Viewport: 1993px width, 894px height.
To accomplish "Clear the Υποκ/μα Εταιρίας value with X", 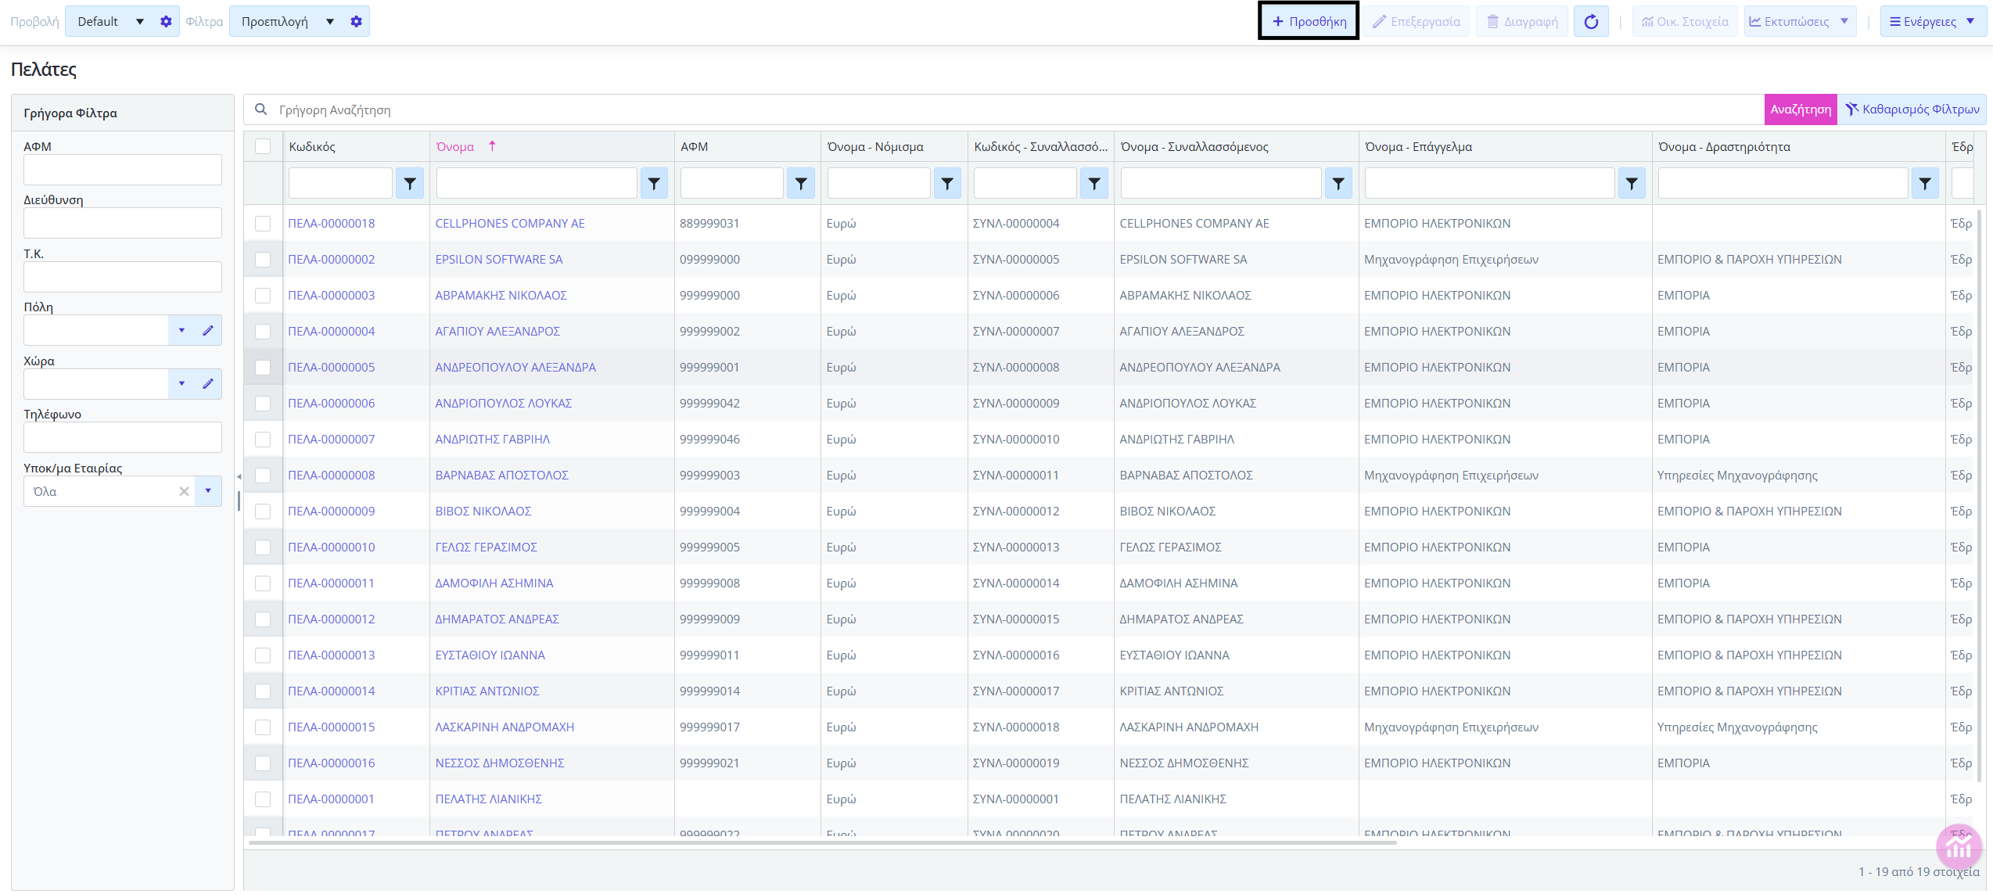I will coord(184,492).
